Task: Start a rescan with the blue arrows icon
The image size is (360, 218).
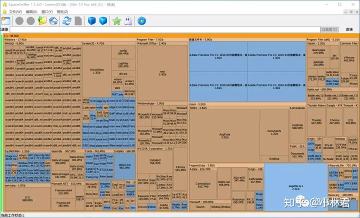Action: (x=66, y=20)
